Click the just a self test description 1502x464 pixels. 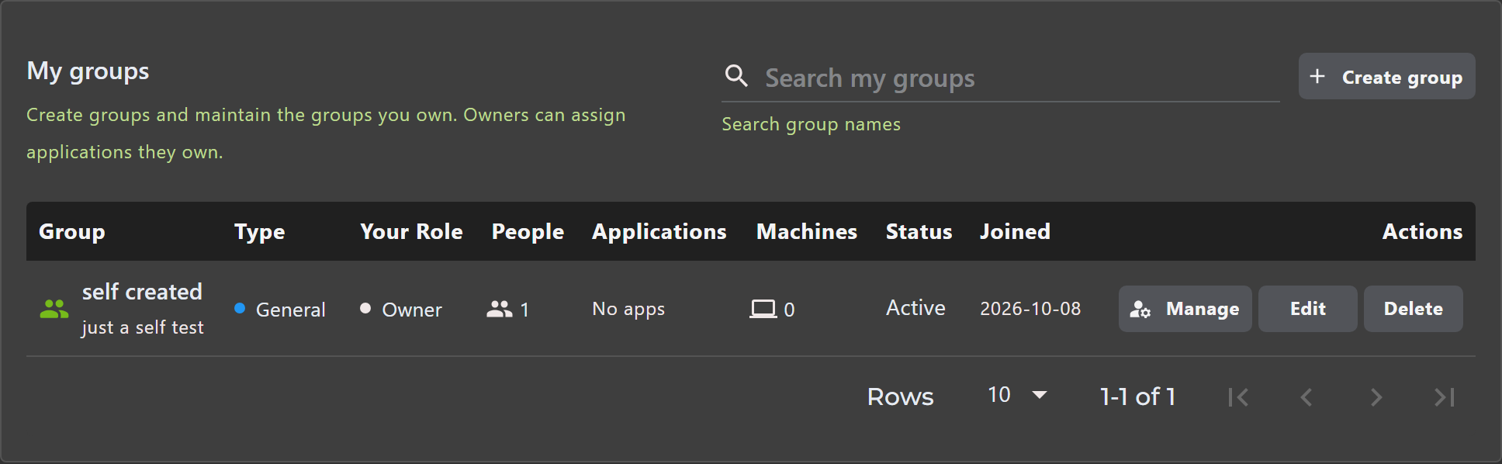click(143, 327)
